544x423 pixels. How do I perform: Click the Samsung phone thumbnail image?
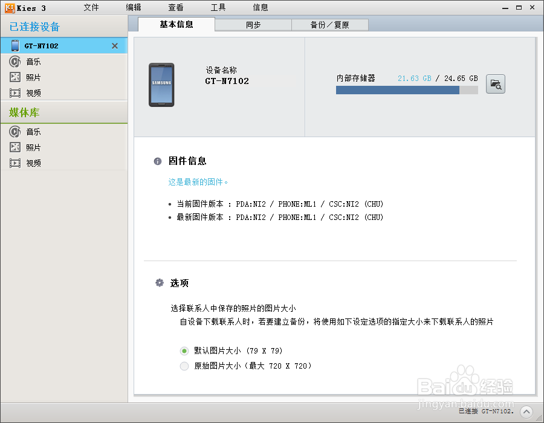(x=161, y=85)
